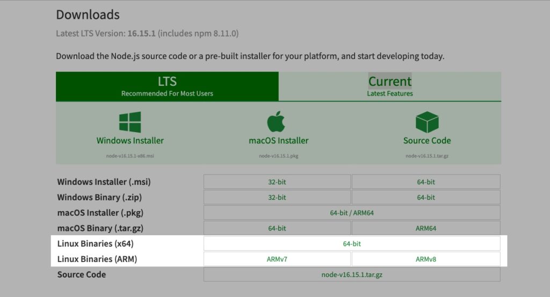Switch to the Current tab
The height and width of the screenshot is (297, 550).
tap(390, 86)
